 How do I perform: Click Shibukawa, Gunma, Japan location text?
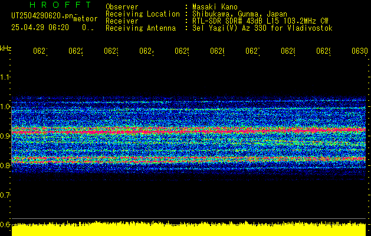click(x=239, y=14)
